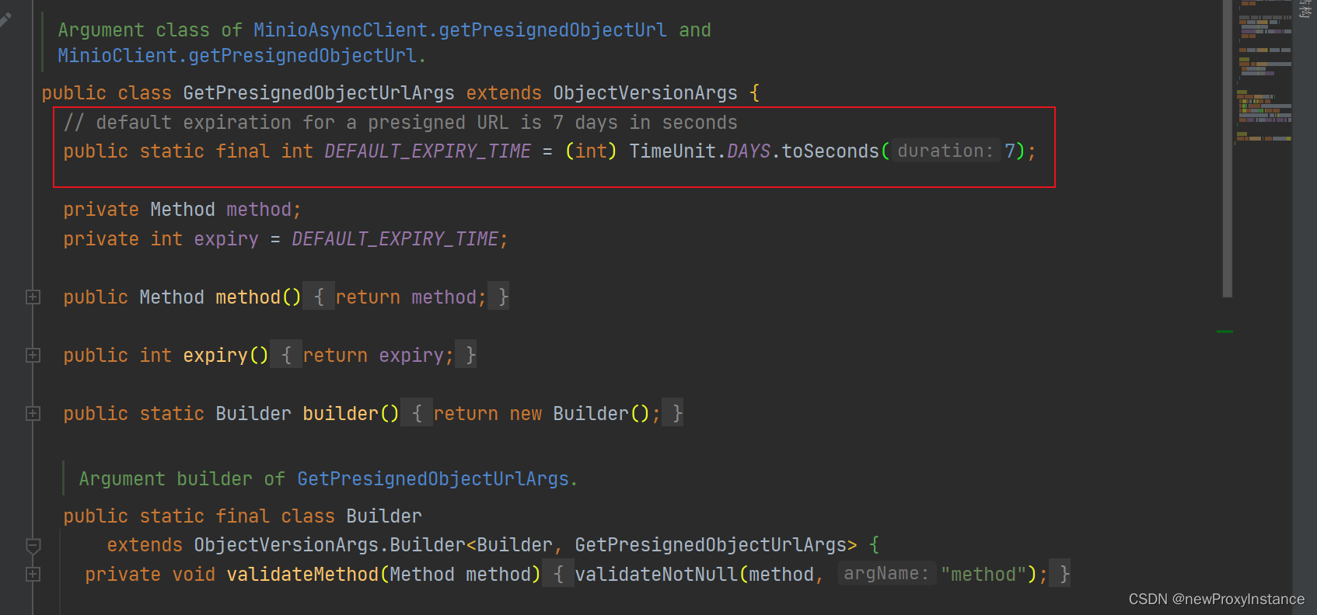1317x615 pixels.
Task: Click the TimeUnit class reference
Action: click(672, 151)
